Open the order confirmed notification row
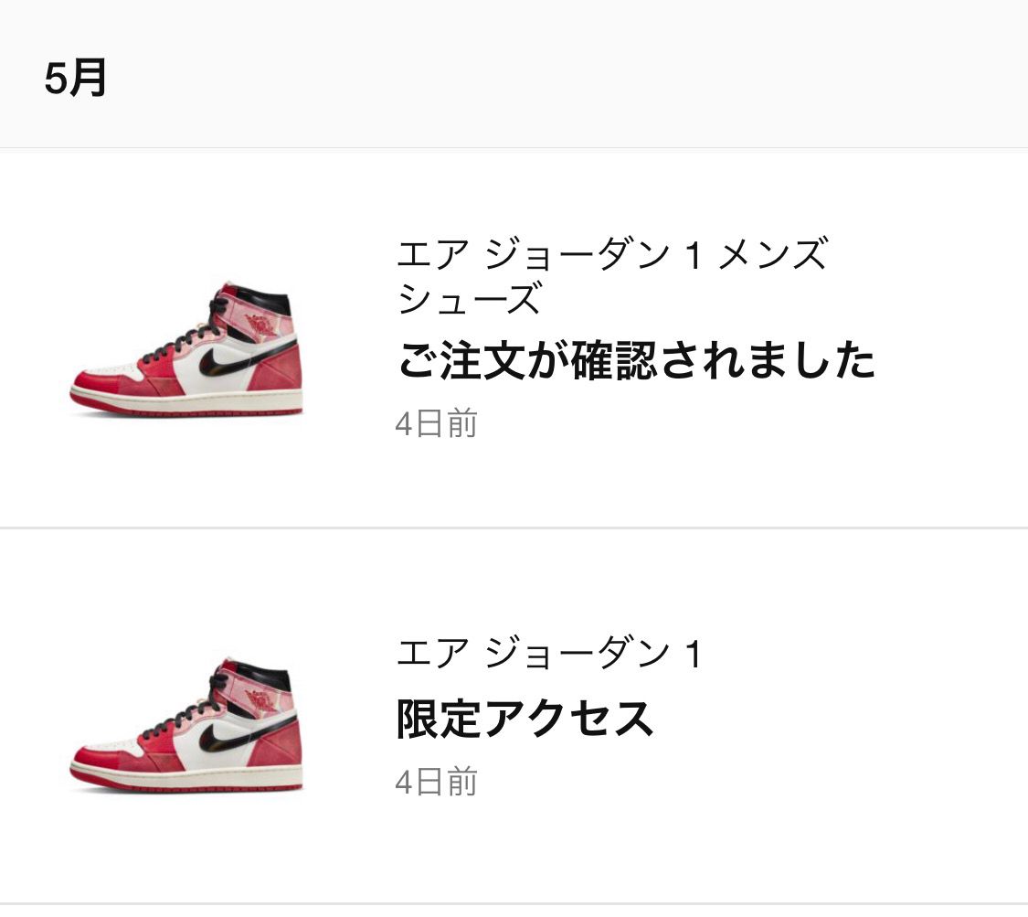Viewport: 1028px width, 917px height. pyautogui.click(x=514, y=339)
